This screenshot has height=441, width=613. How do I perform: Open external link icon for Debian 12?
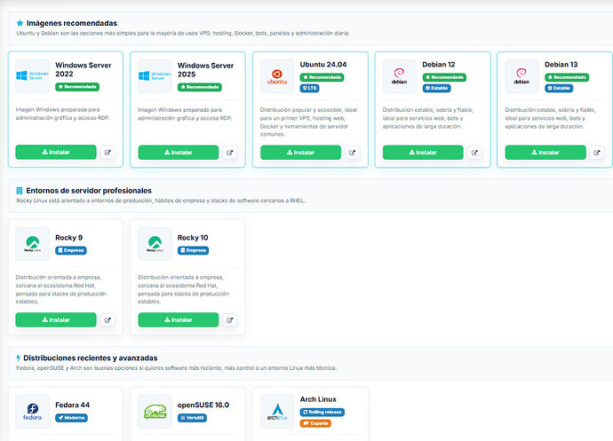pyautogui.click(x=474, y=153)
